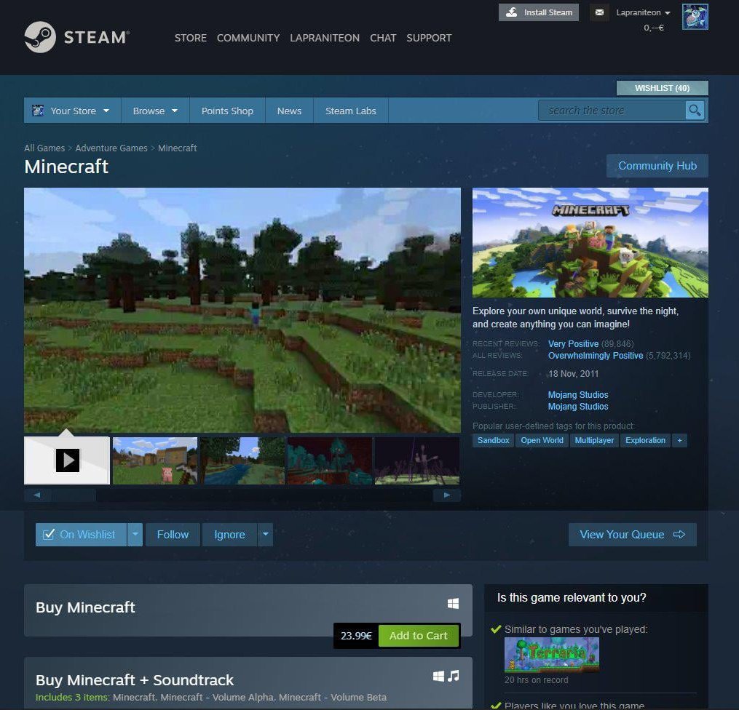Click the 0,--€ wallet balance
The image size is (739, 710).
tap(654, 28)
